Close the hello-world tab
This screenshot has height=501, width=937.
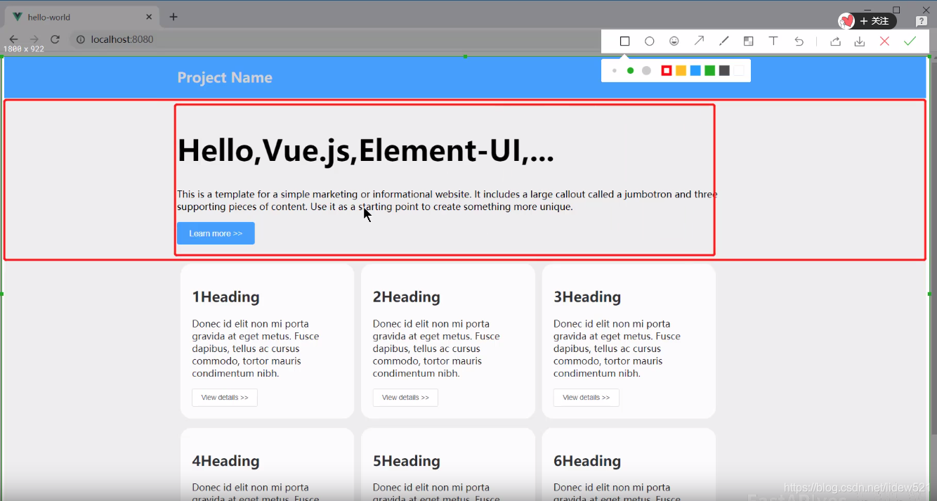coord(149,17)
